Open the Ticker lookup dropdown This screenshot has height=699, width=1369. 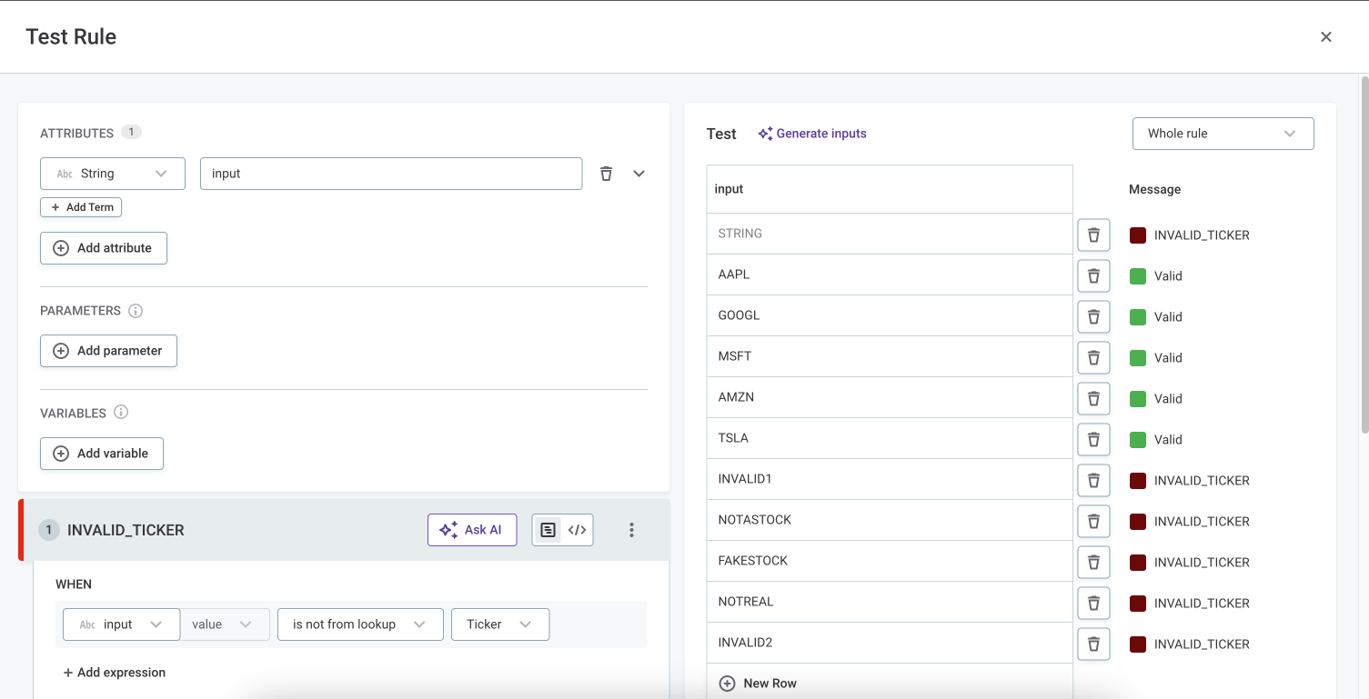(x=499, y=624)
